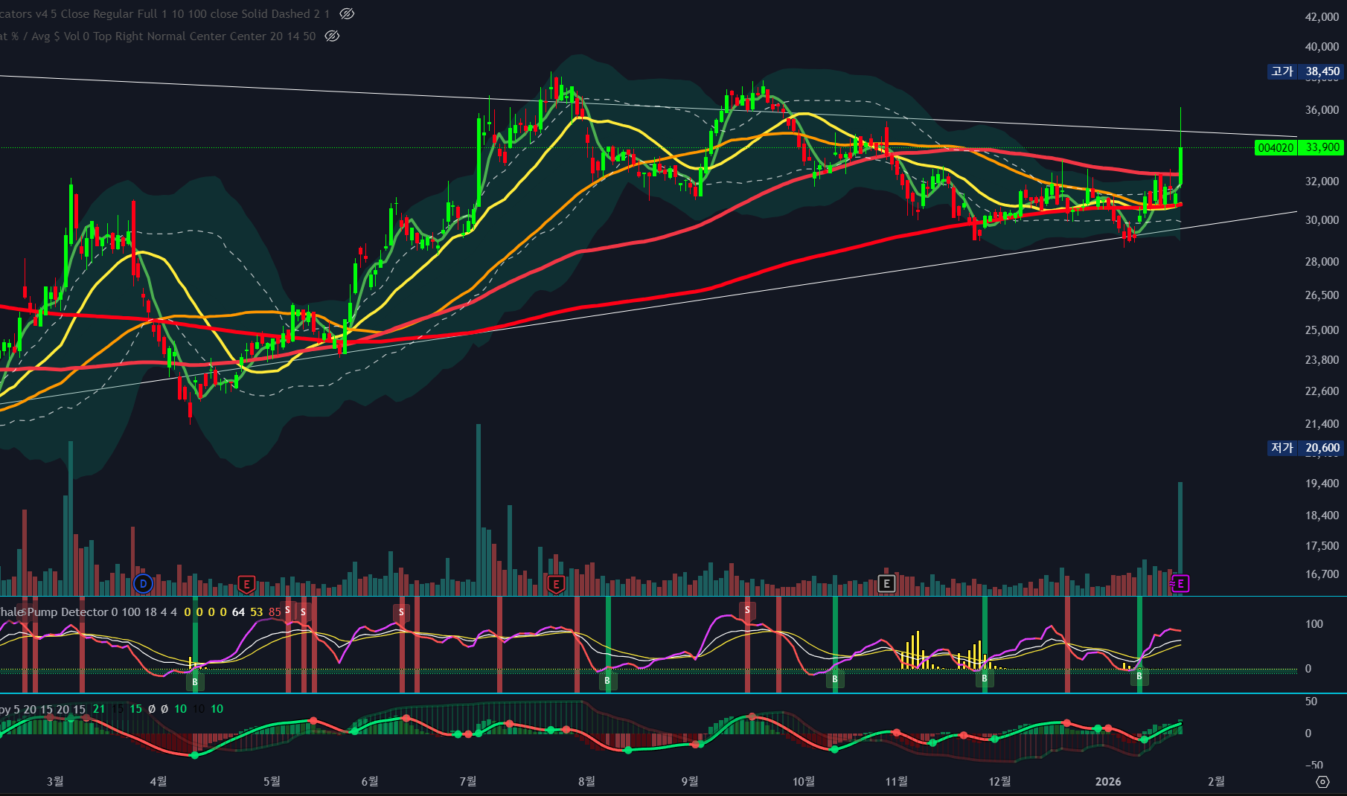Image resolution: width=1347 pixels, height=796 pixels.
Task: Click the value 53 in the Pump Detector legend
Action: (257, 612)
